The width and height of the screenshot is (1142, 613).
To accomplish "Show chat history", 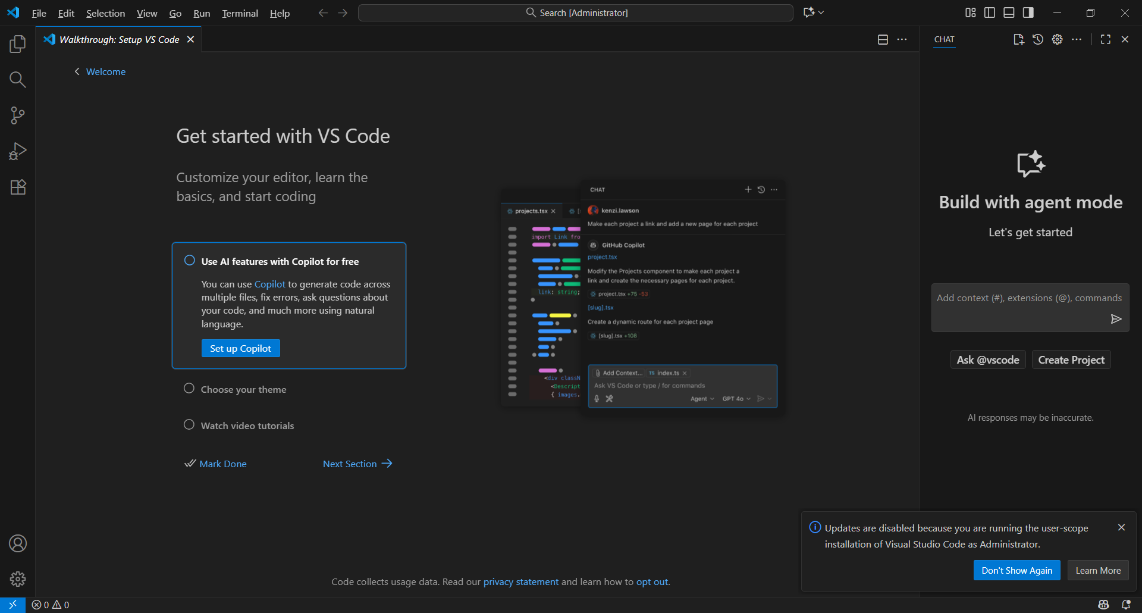I will tap(1038, 39).
